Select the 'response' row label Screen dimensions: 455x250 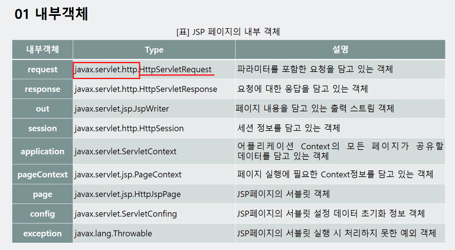coord(42,89)
